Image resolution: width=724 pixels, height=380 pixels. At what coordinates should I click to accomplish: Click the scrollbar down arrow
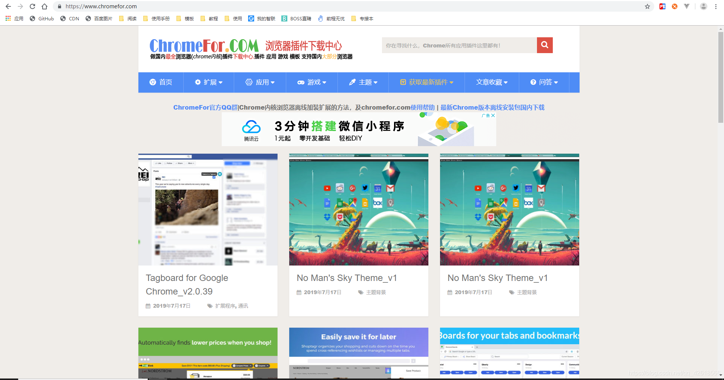click(721, 375)
